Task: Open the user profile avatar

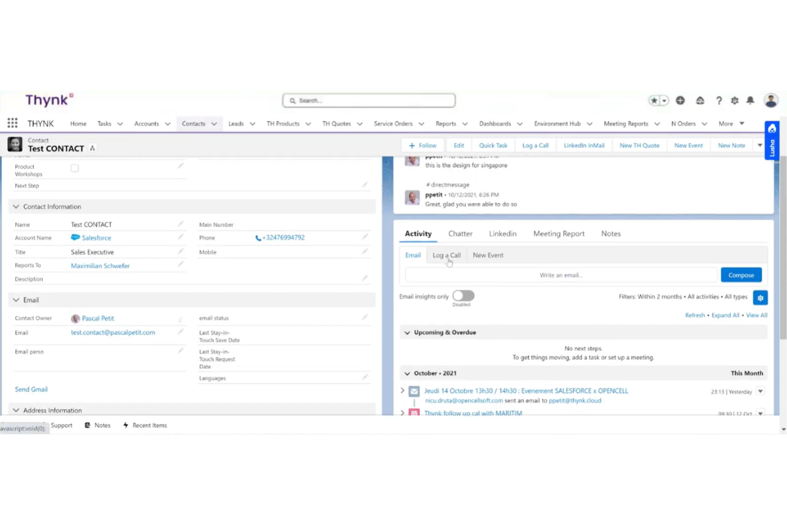Action: point(771,100)
